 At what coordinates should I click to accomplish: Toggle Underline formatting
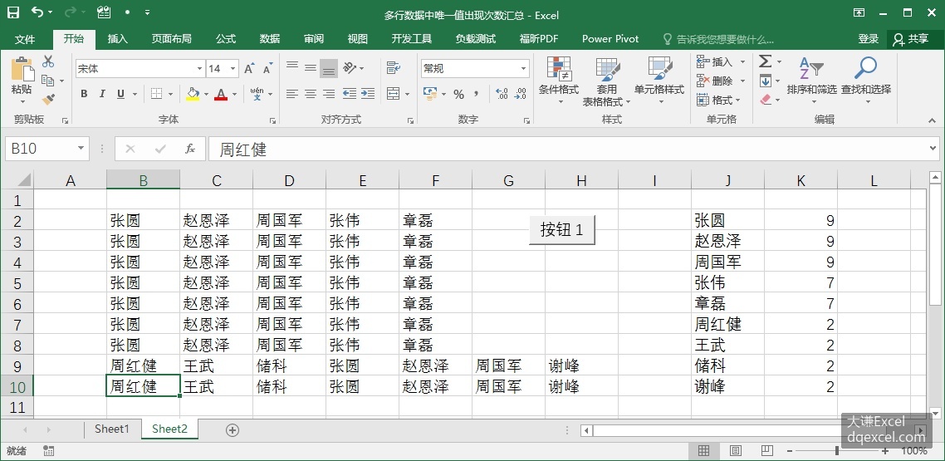pos(120,94)
